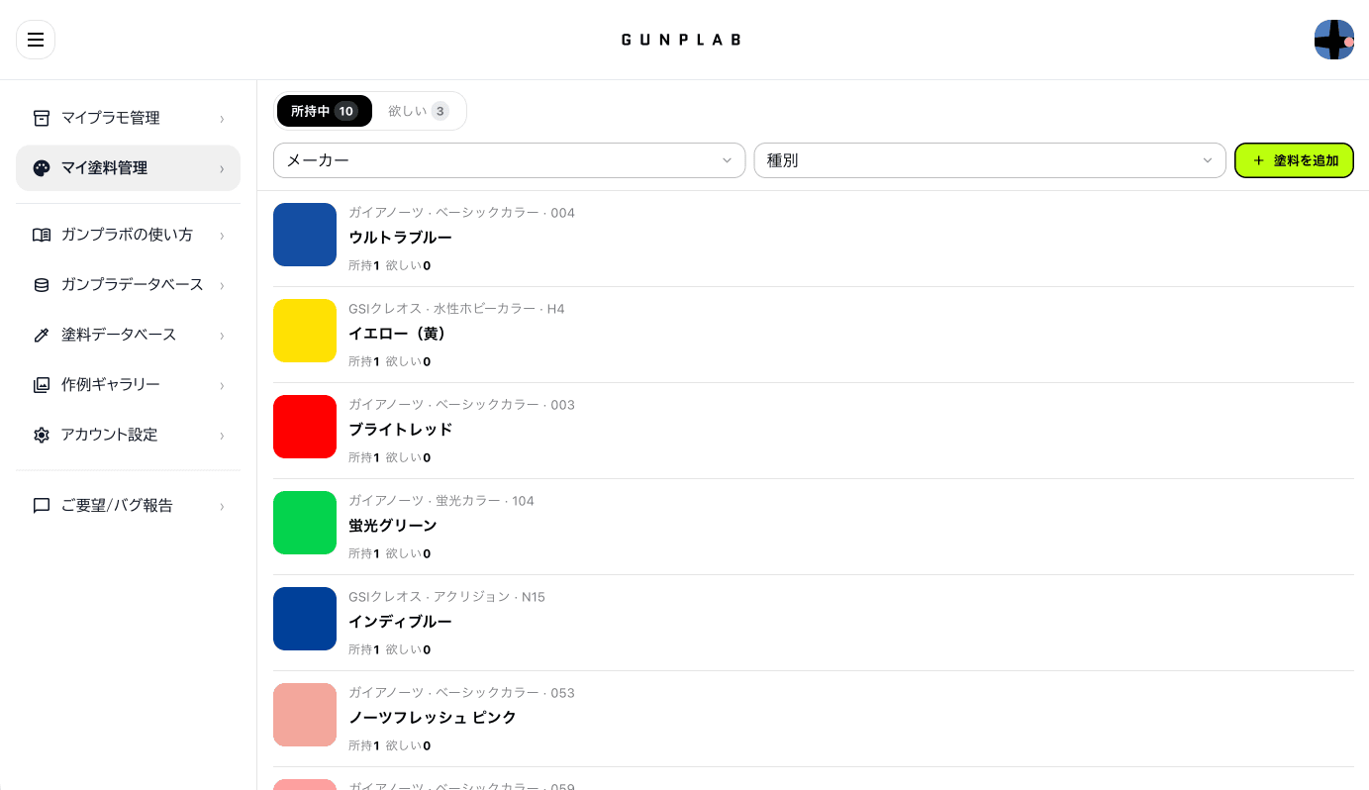Click the plus icon in 塗料を追加
1369x790 pixels.
click(1258, 160)
